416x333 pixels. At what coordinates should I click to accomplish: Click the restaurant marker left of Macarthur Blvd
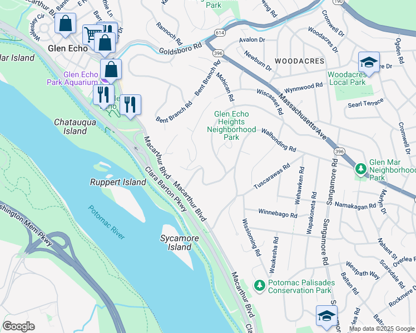pos(104,94)
